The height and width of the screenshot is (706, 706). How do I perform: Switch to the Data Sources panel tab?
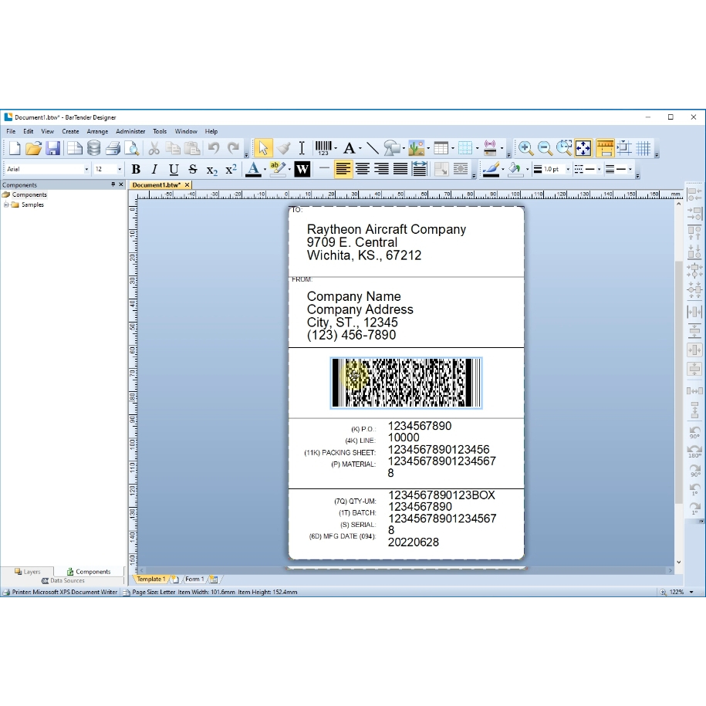pyautogui.click(x=63, y=580)
